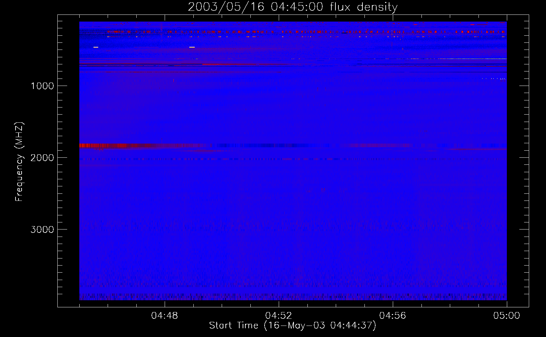Click the 3000 frequency tick label
This screenshot has width=546, height=337.
pos(42,229)
